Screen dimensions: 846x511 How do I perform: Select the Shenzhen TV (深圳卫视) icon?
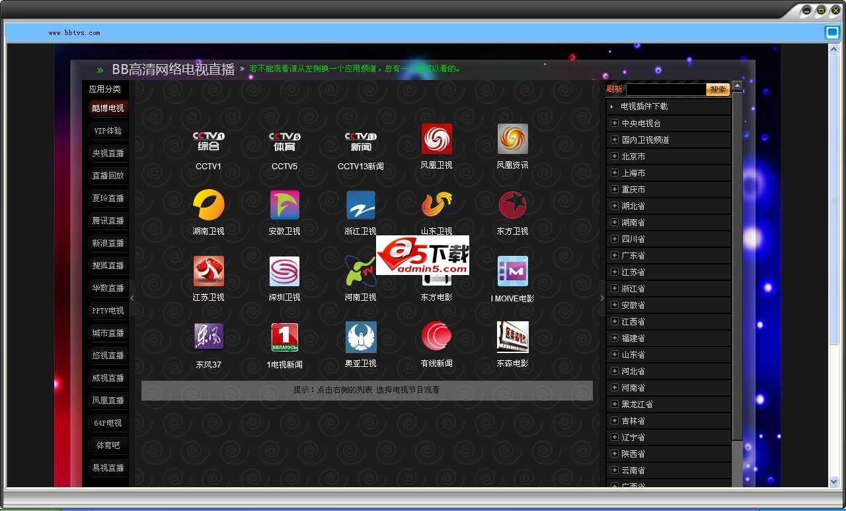click(284, 271)
